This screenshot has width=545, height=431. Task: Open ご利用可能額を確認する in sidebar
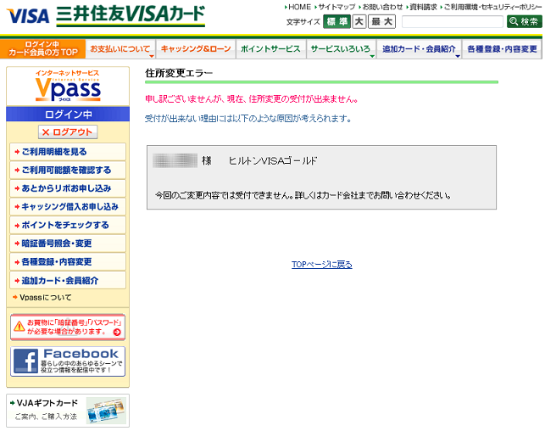(x=68, y=170)
